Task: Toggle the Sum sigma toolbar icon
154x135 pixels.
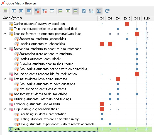Action: tap(99, 11)
